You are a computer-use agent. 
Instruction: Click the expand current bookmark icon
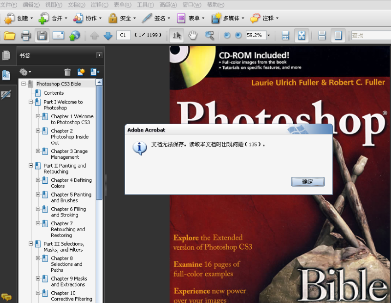coord(95,72)
